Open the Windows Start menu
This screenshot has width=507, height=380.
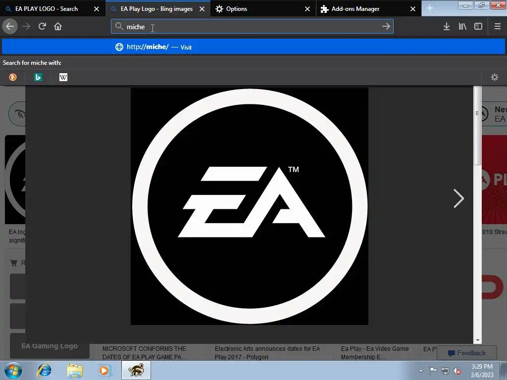click(x=13, y=370)
